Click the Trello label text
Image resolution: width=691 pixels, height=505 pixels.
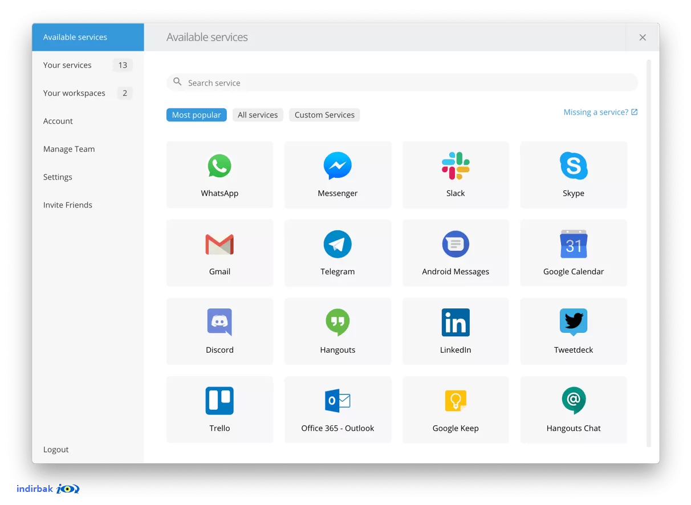(220, 428)
